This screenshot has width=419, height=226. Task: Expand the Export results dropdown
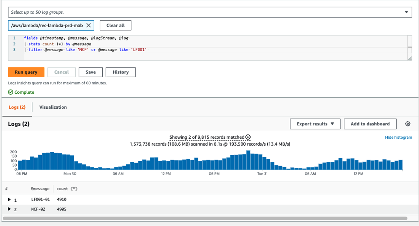tap(315, 124)
